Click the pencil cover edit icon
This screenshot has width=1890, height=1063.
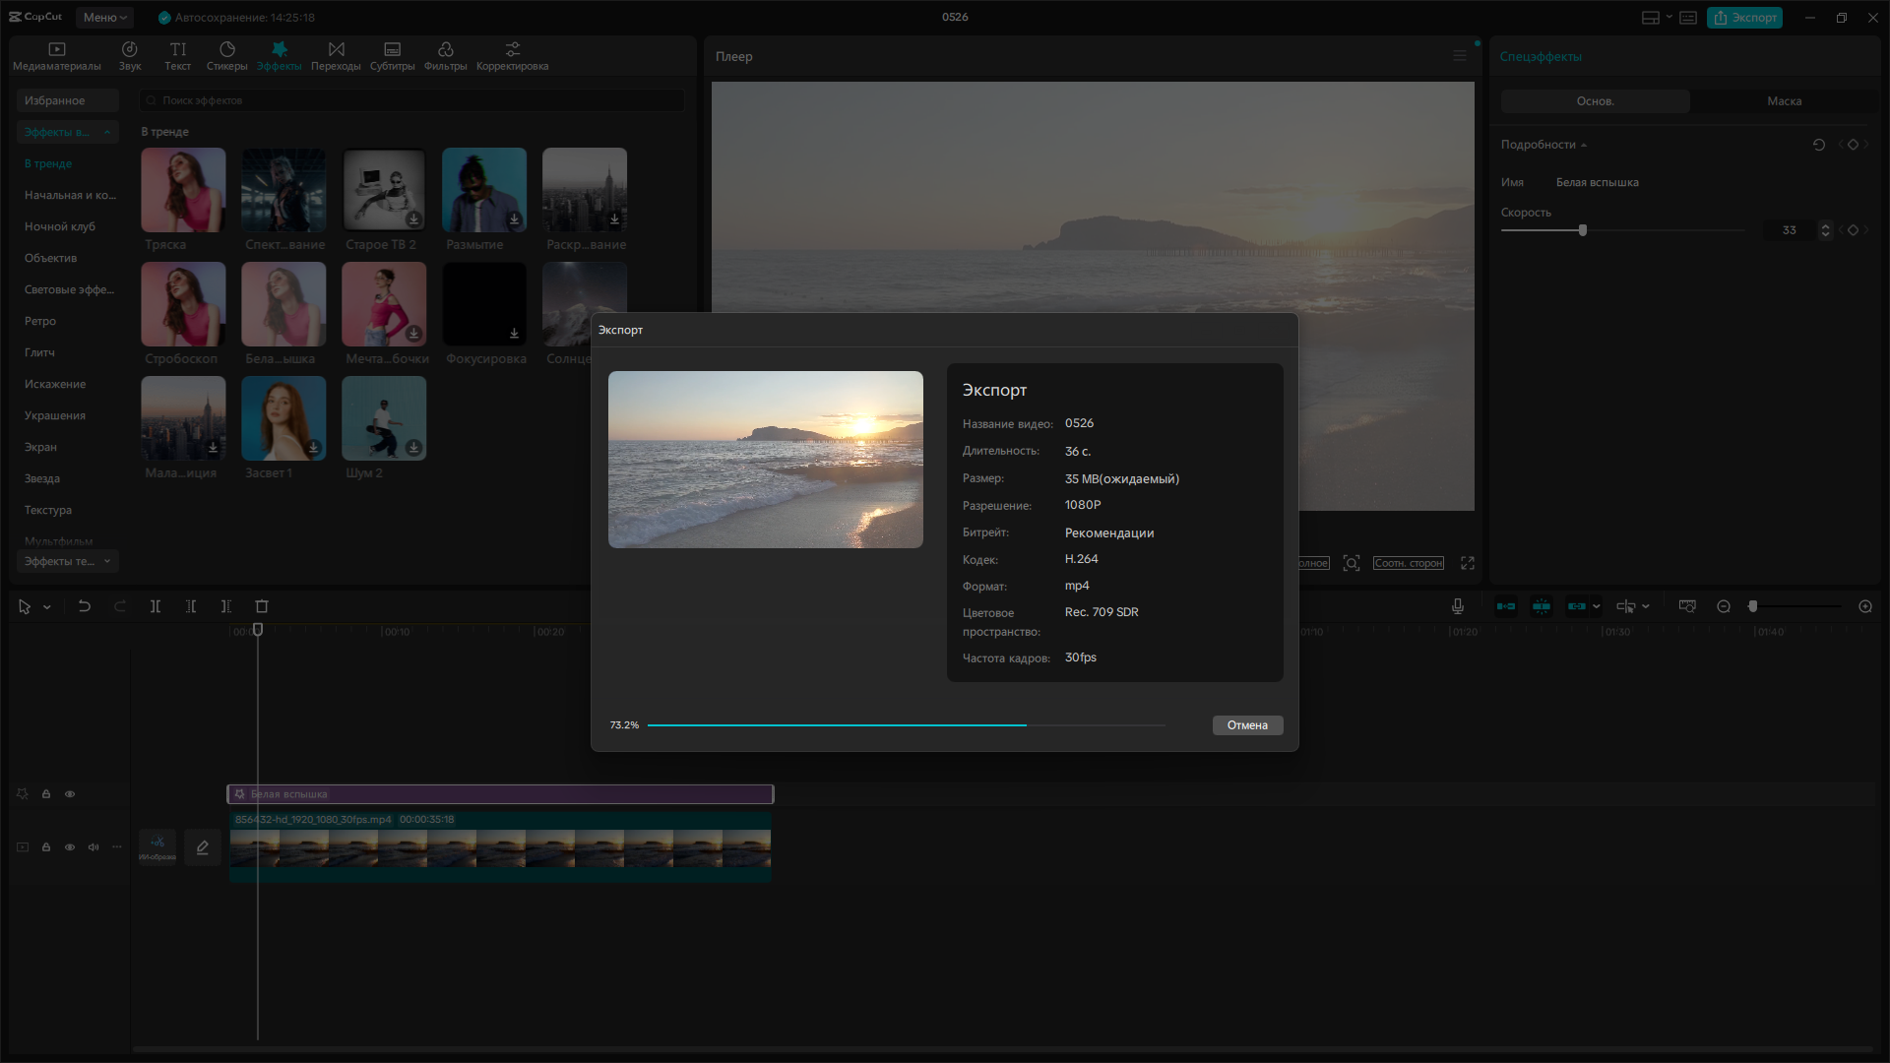[203, 847]
